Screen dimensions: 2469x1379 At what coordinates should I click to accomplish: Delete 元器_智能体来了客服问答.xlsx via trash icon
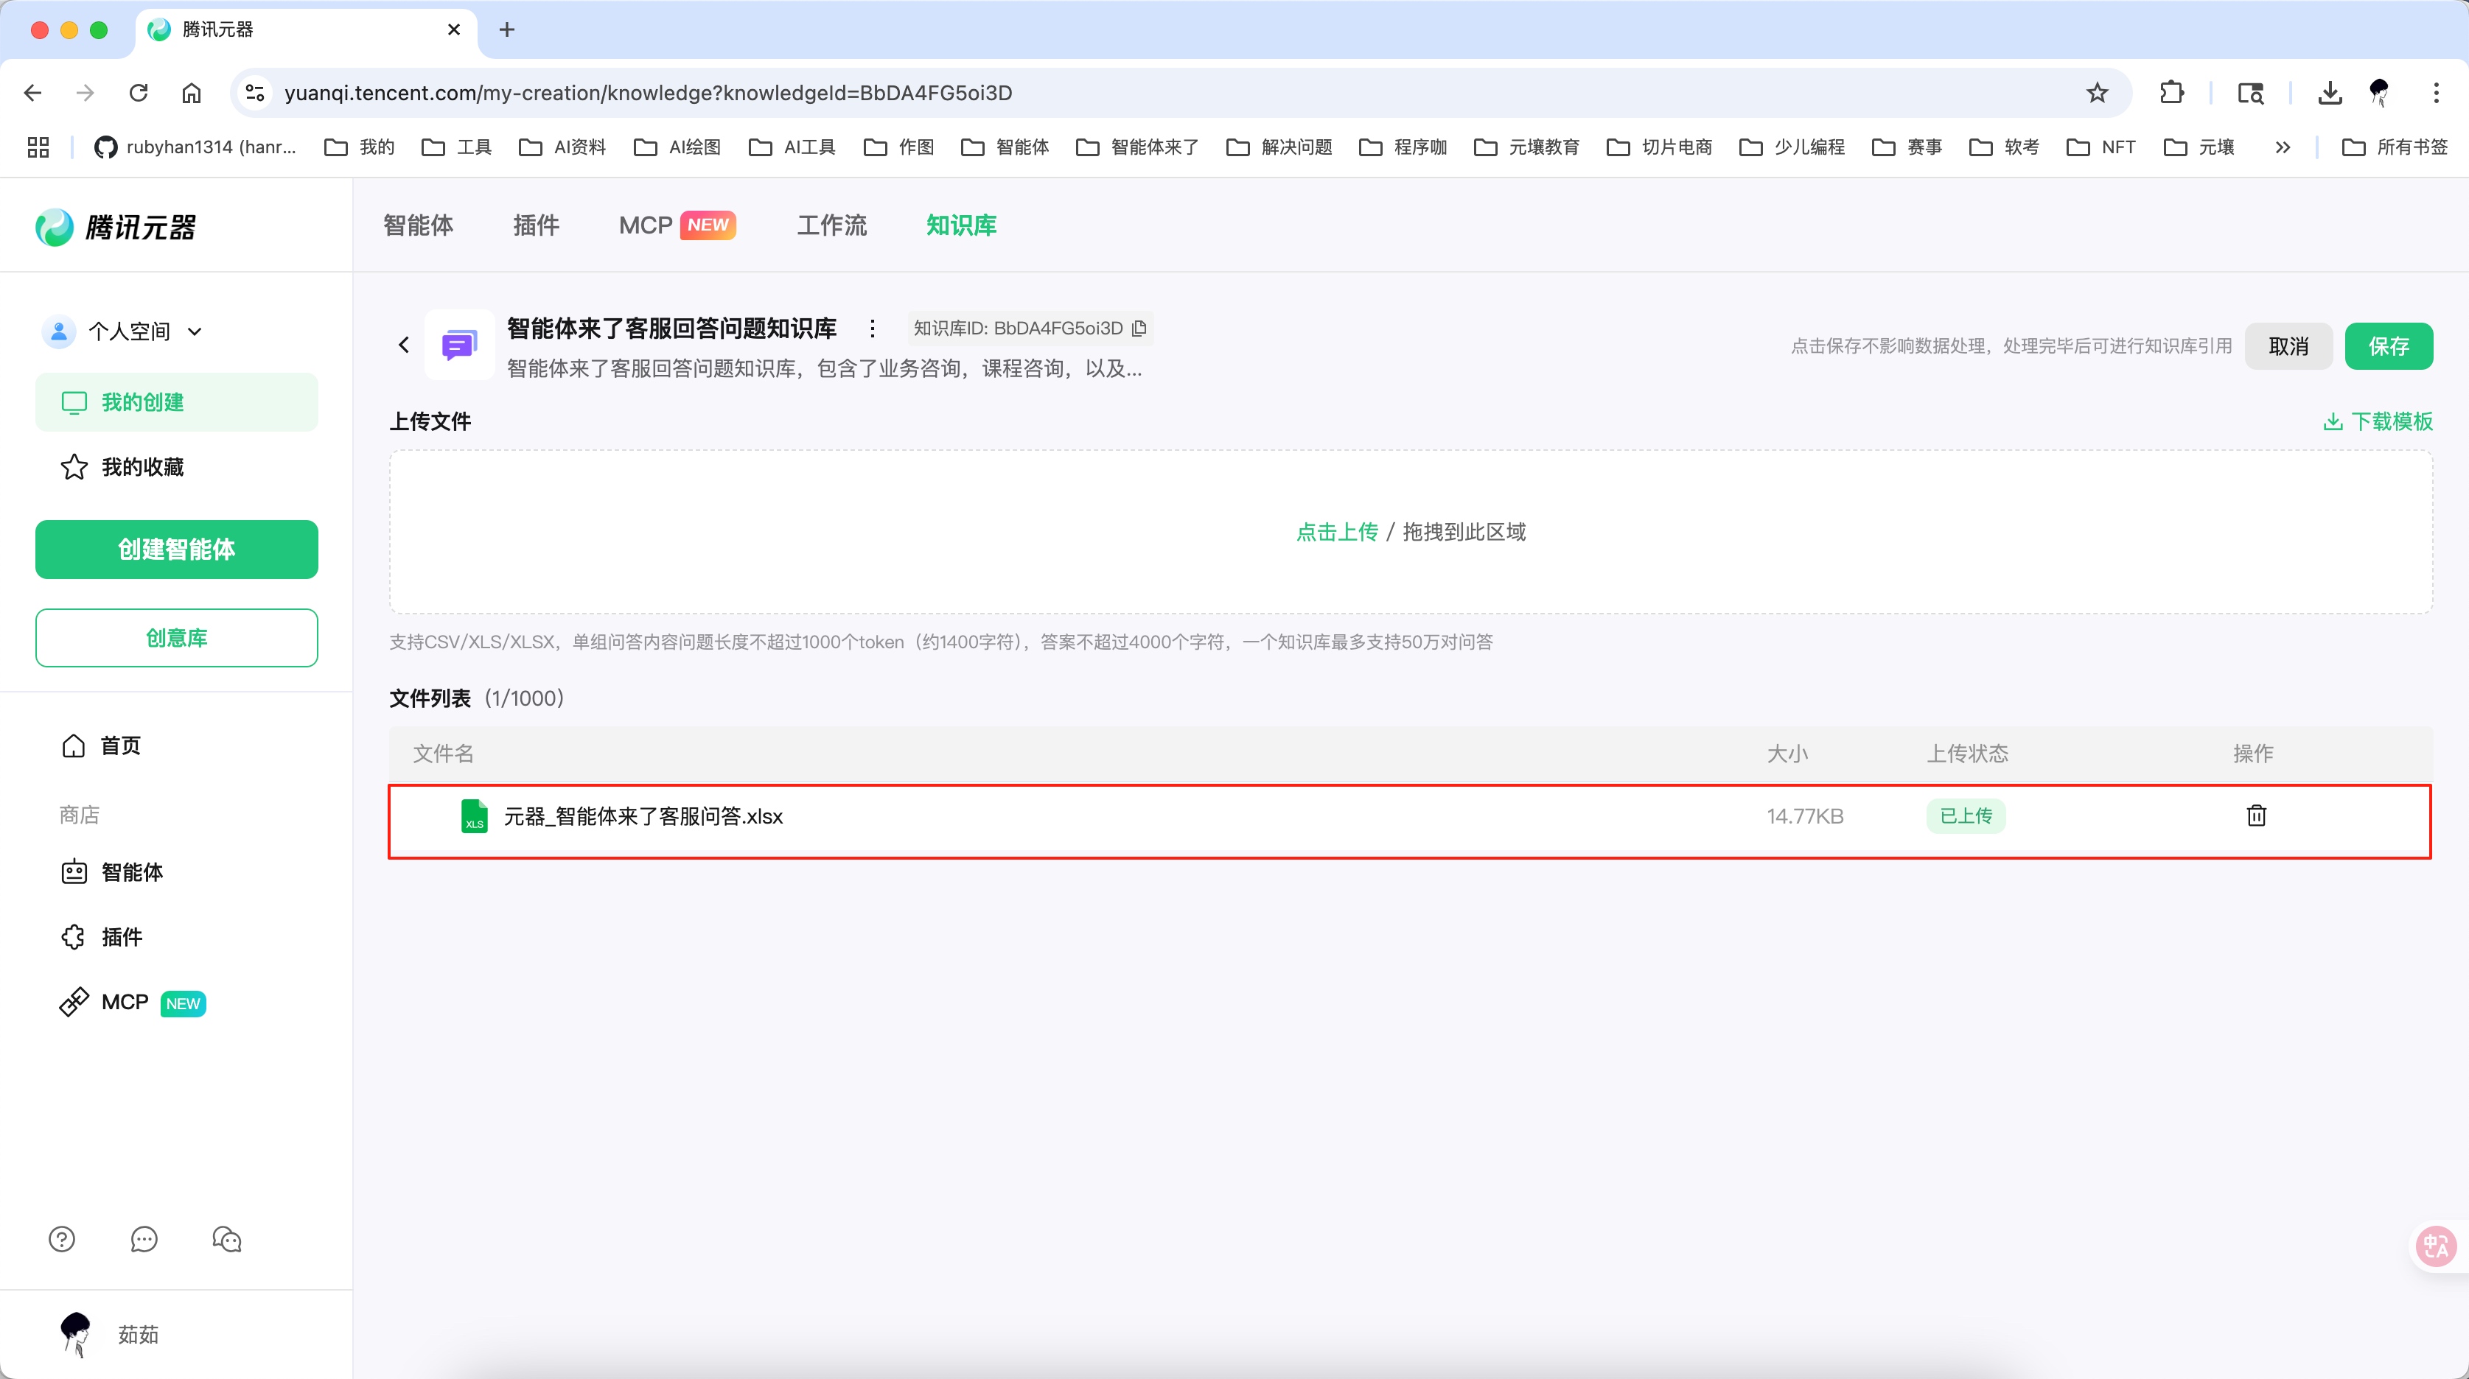(x=2255, y=815)
